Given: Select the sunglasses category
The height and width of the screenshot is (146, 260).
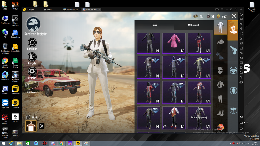Looking at the screenshot, I should (220, 56).
